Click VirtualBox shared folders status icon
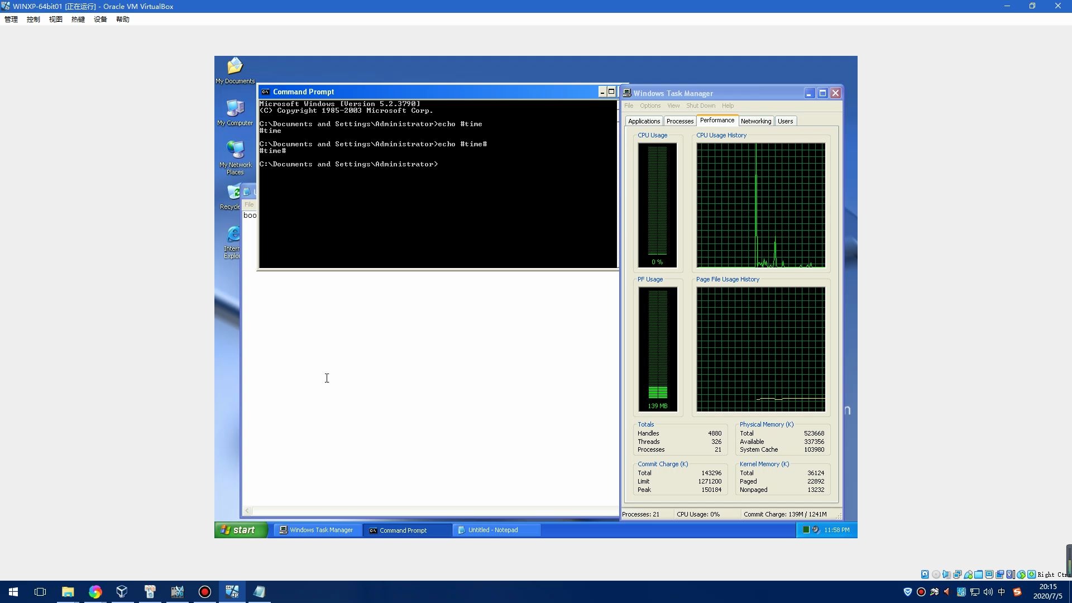The width and height of the screenshot is (1072, 603). click(978, 574)
